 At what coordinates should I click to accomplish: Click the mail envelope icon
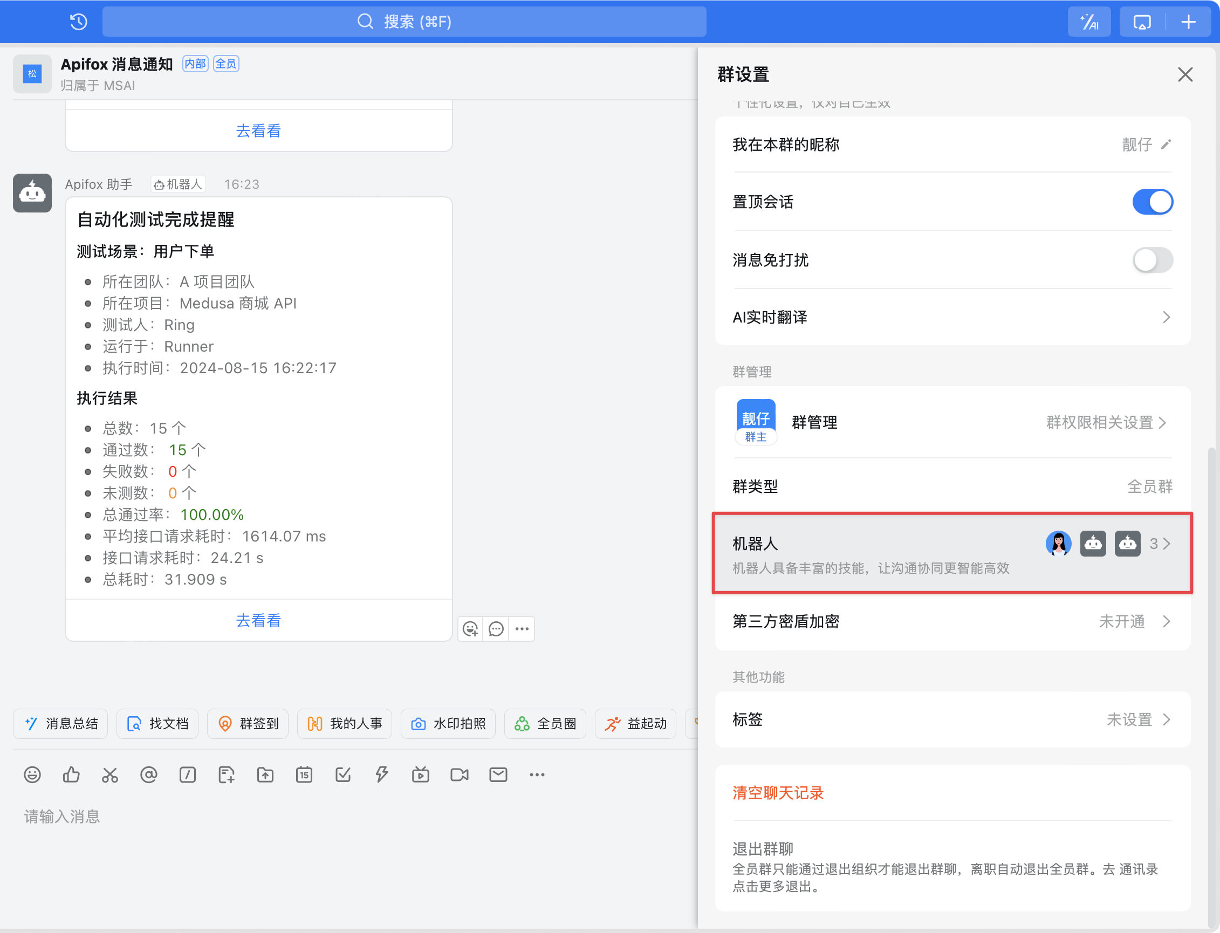pyautogui.click(x=498, y=775)
